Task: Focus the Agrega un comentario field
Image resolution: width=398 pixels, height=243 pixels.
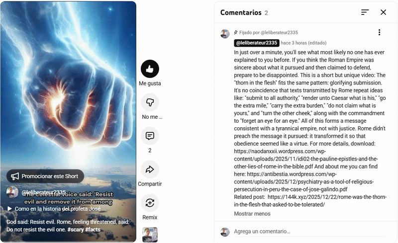Action: [x=309, y=232]
